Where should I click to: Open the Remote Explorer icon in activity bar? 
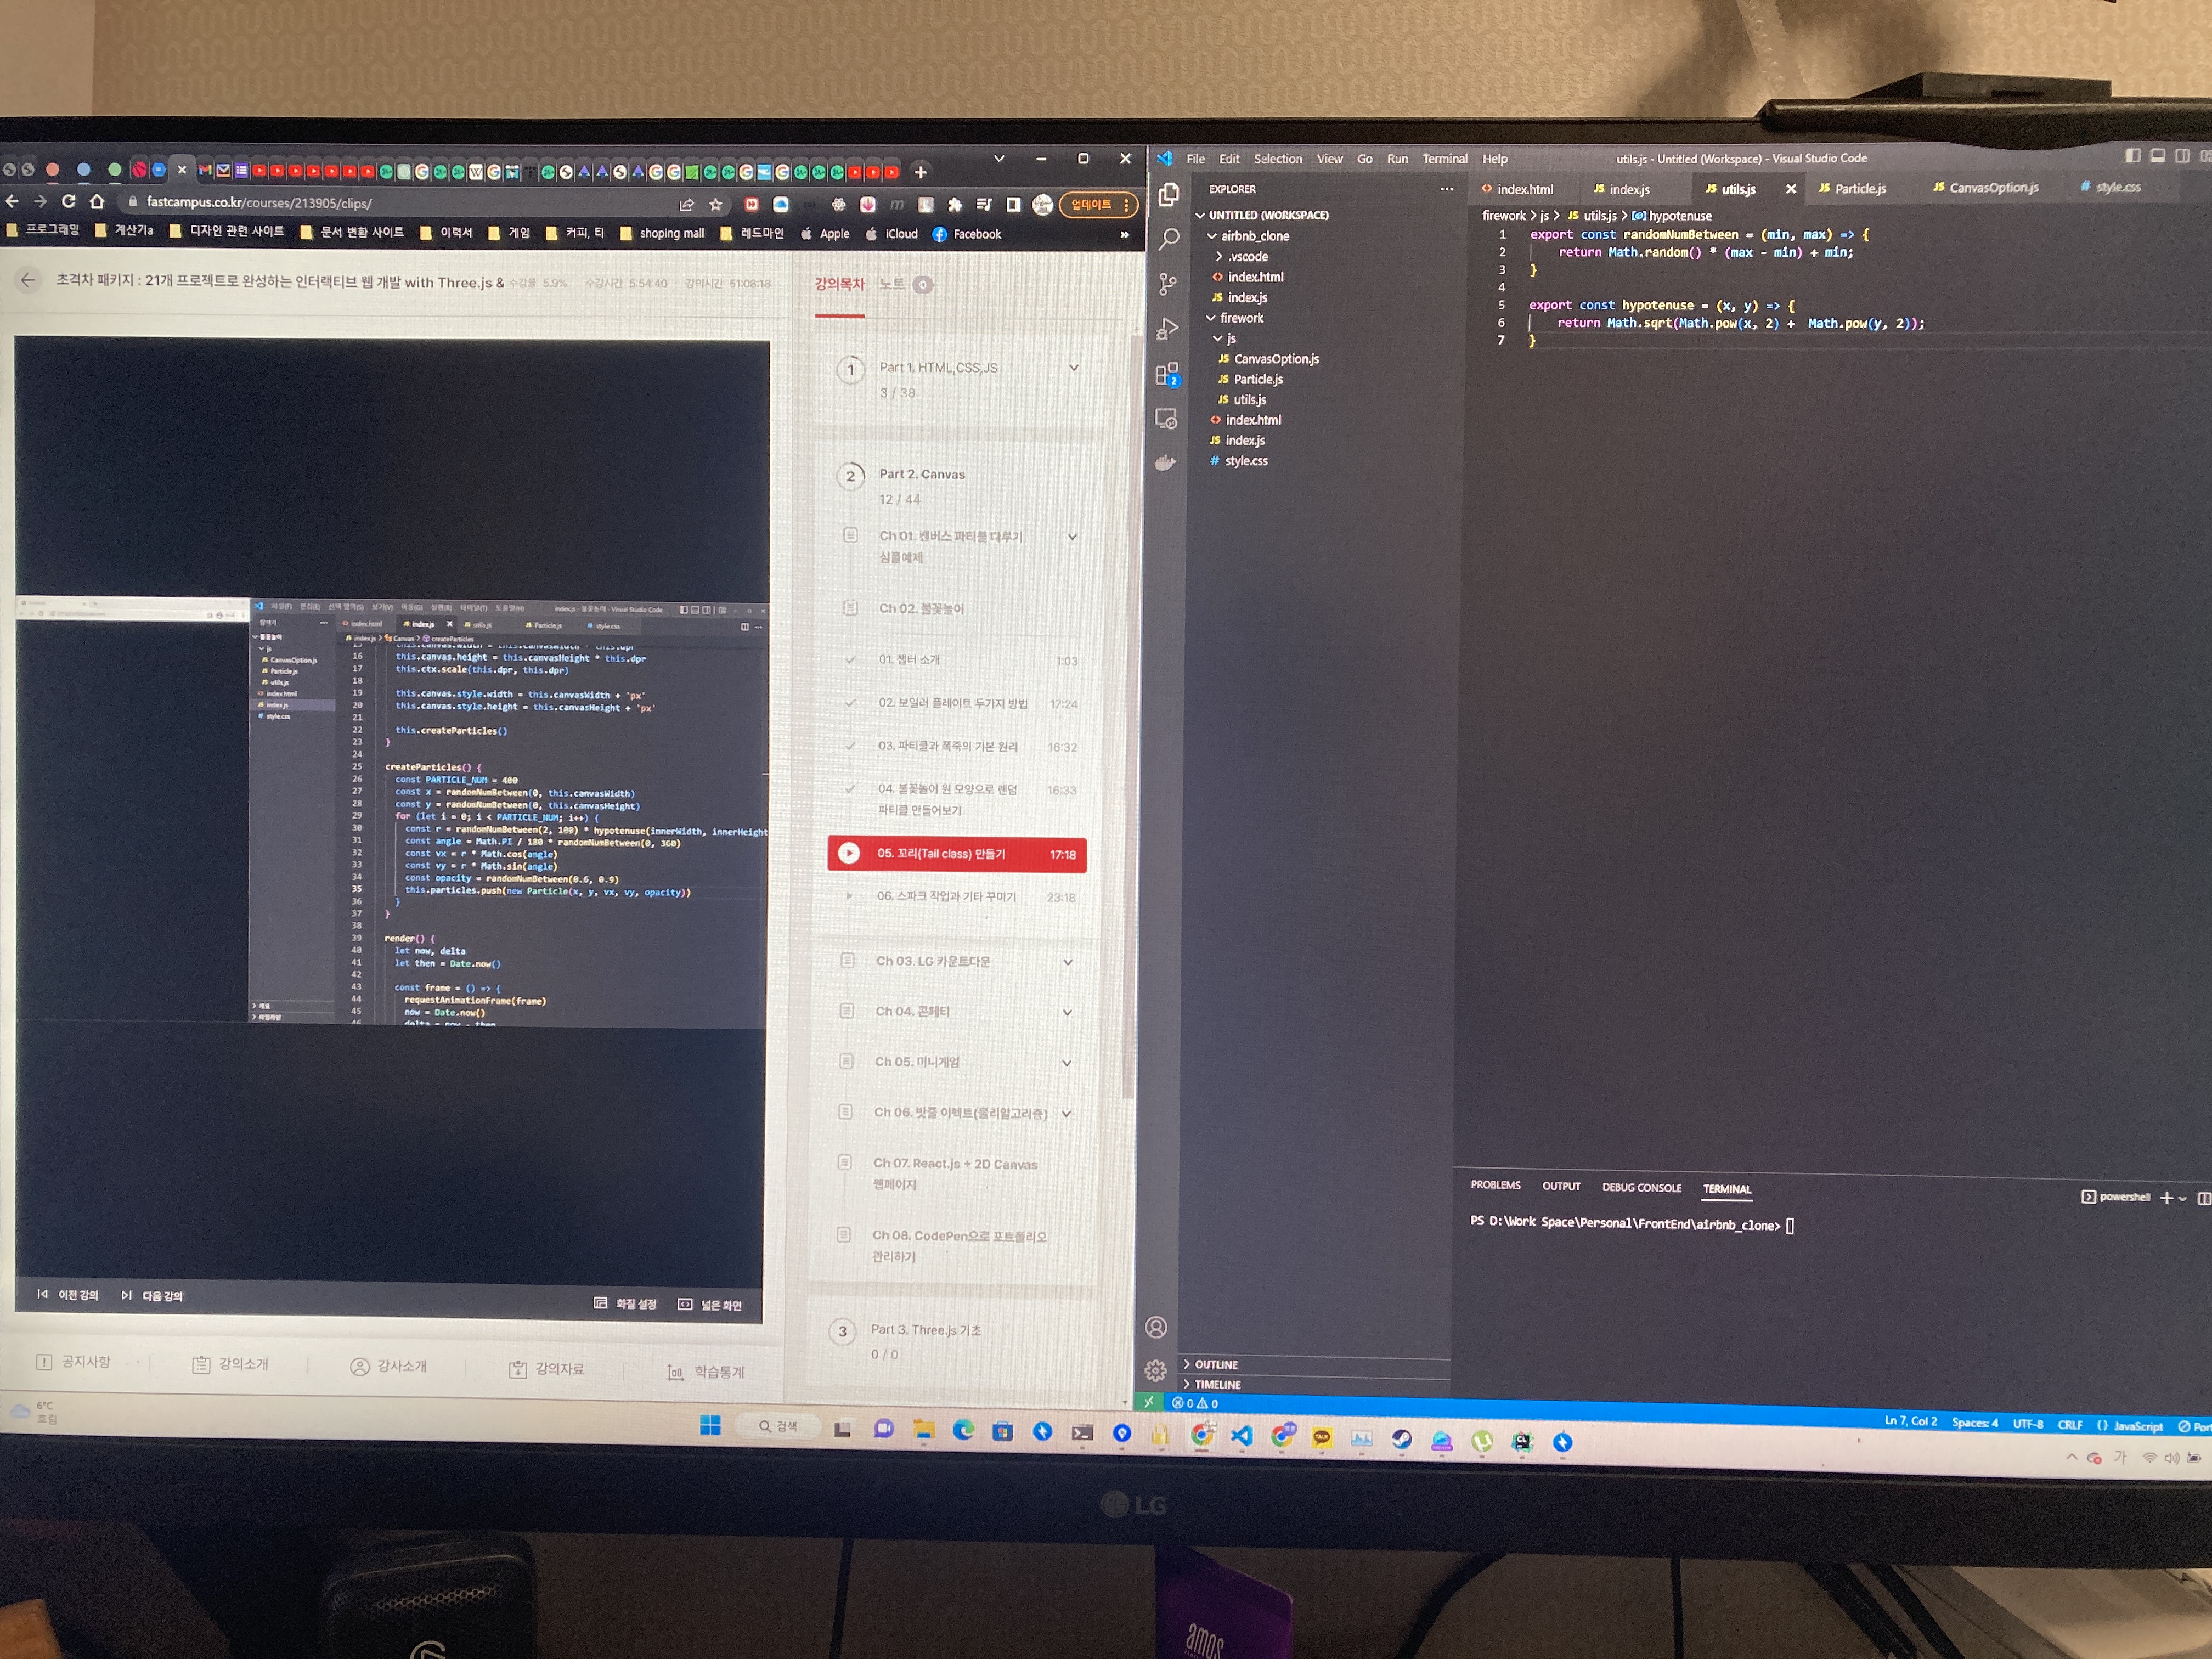(x=1166, y=419)
